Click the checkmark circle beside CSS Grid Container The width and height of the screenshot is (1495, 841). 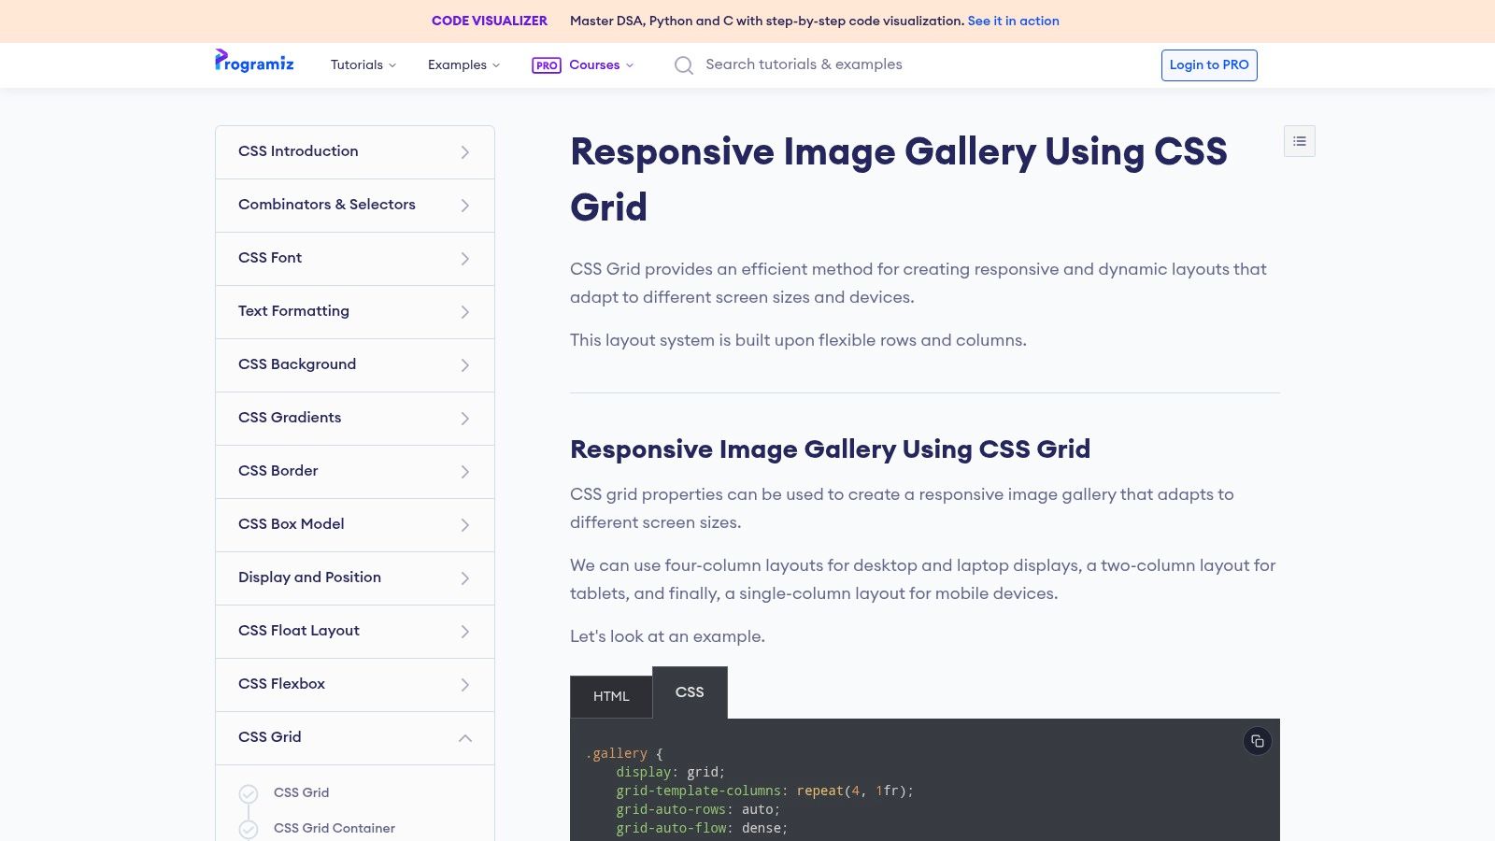point(249,829)
